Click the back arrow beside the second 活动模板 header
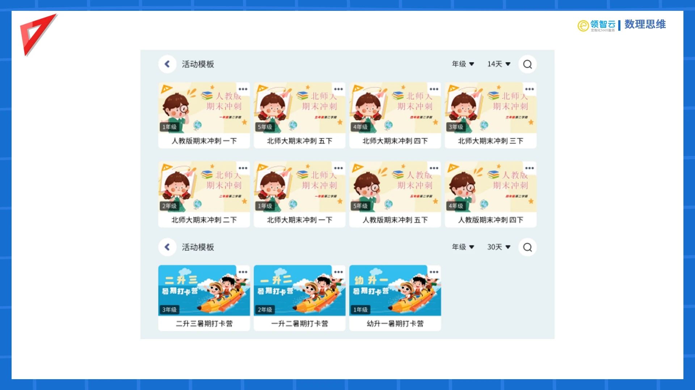This screenshot has width=695, height=390. click(167, 247)
